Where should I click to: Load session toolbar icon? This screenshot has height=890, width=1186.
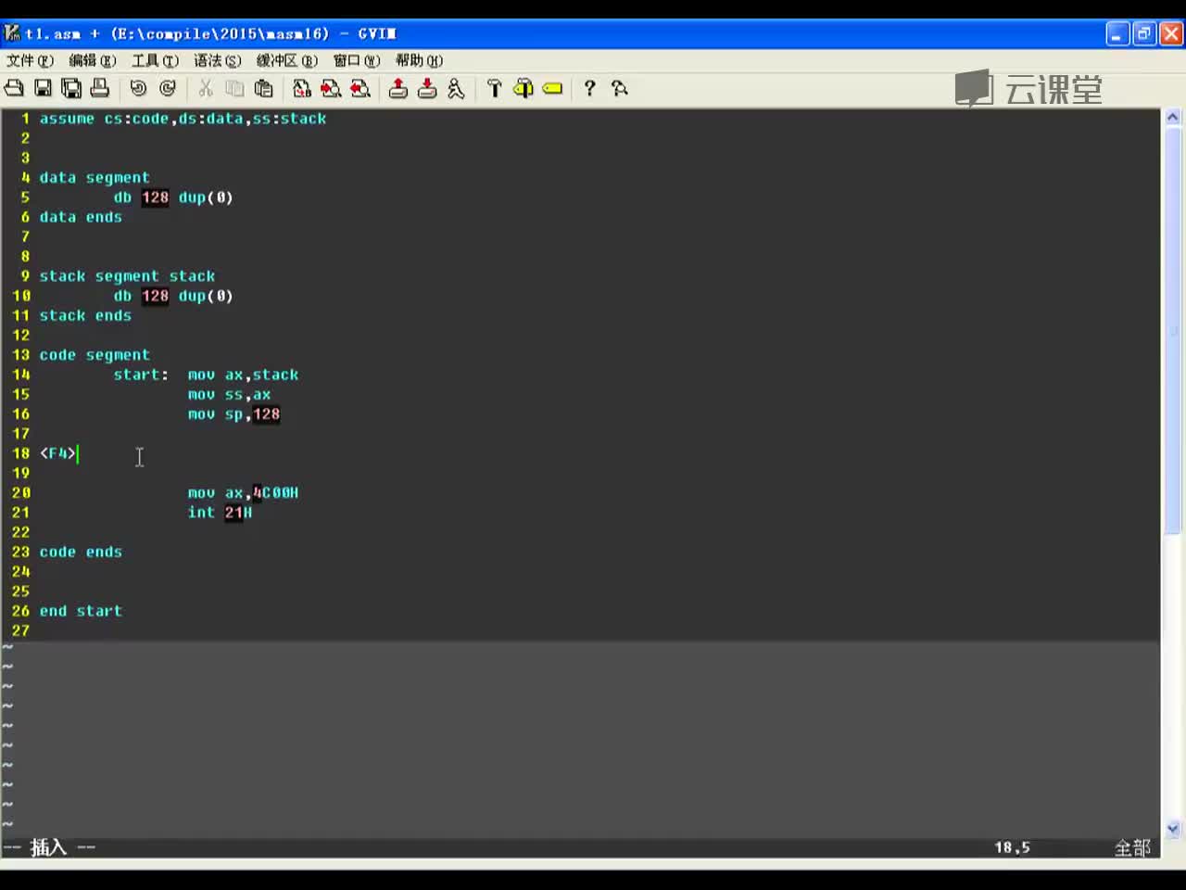coord(398,88)
